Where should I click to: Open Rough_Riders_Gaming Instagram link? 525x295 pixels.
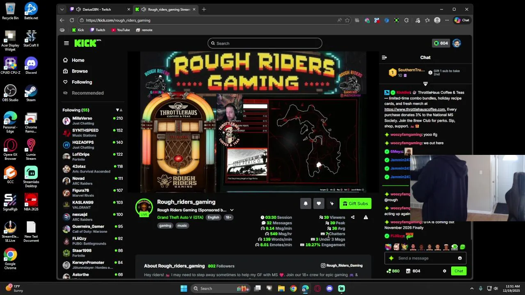(x=342, y=265)
